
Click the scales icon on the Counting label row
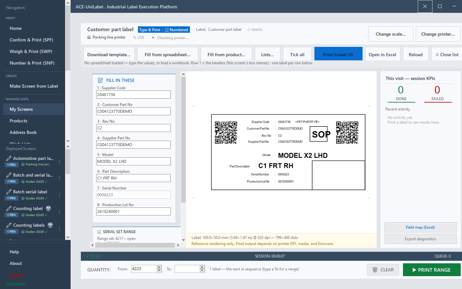[48, 208]
